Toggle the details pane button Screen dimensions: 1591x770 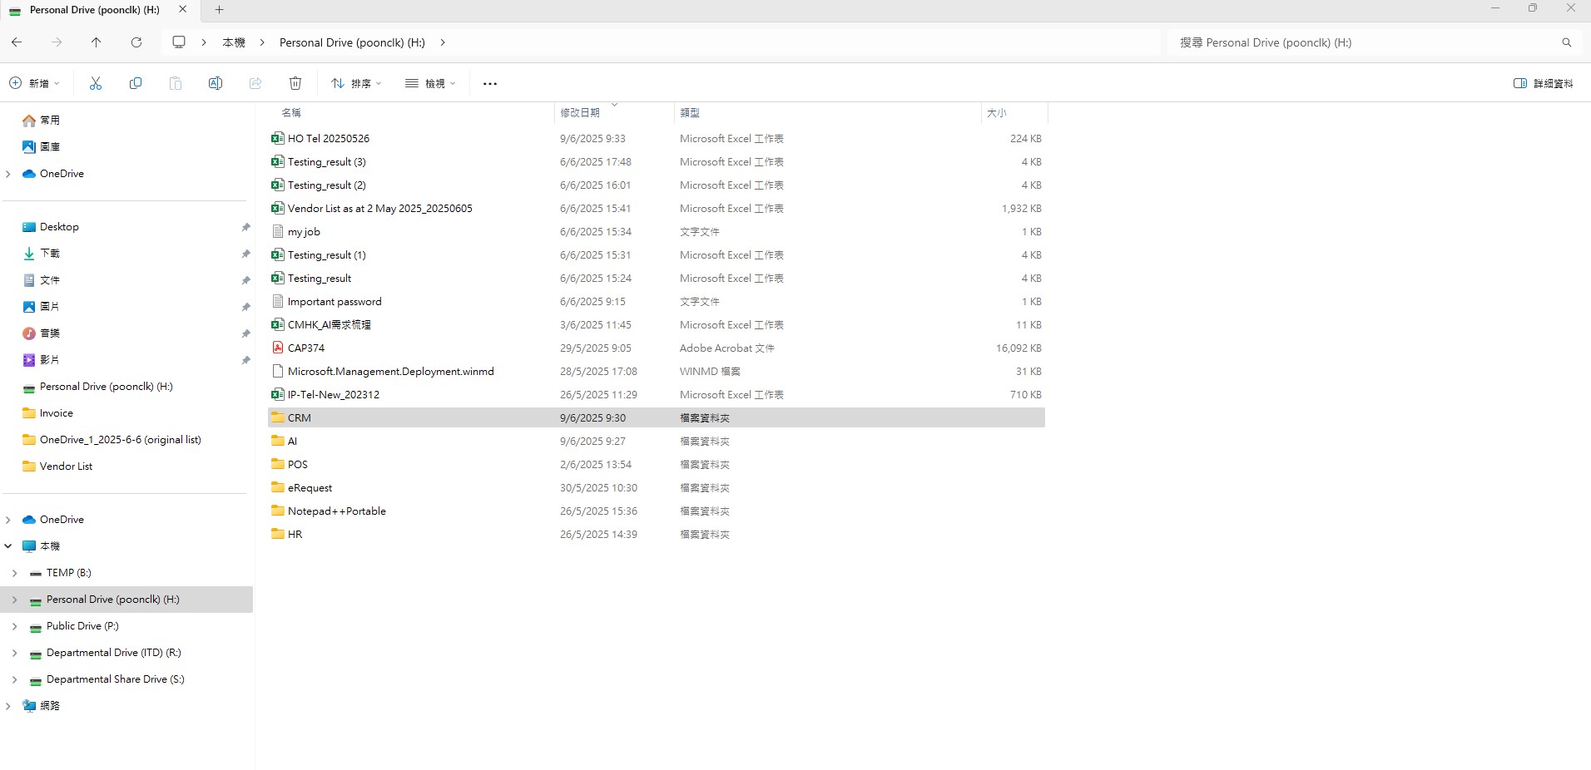point(1544,83)
